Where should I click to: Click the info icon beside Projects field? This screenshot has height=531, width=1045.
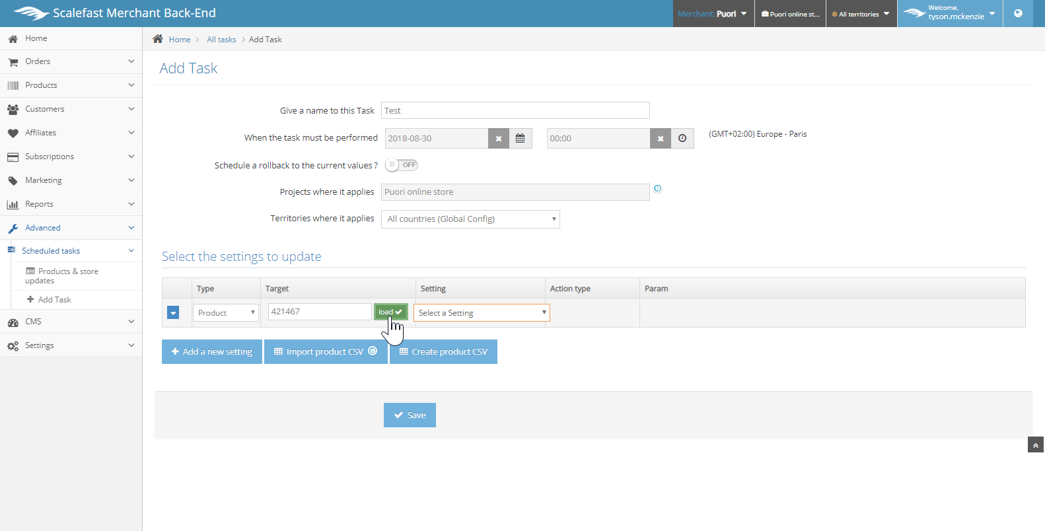(657, 189)
